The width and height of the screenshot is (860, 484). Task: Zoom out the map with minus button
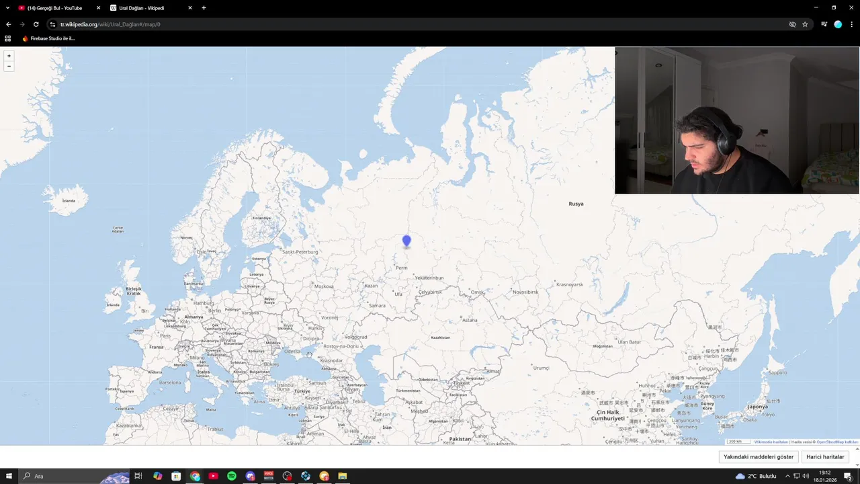tap(9, 66)
